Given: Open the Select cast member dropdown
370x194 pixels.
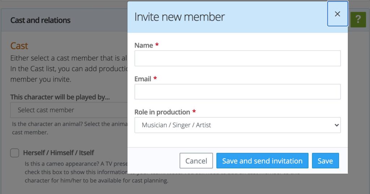Looking at the screenshot, I should (69, 110).
